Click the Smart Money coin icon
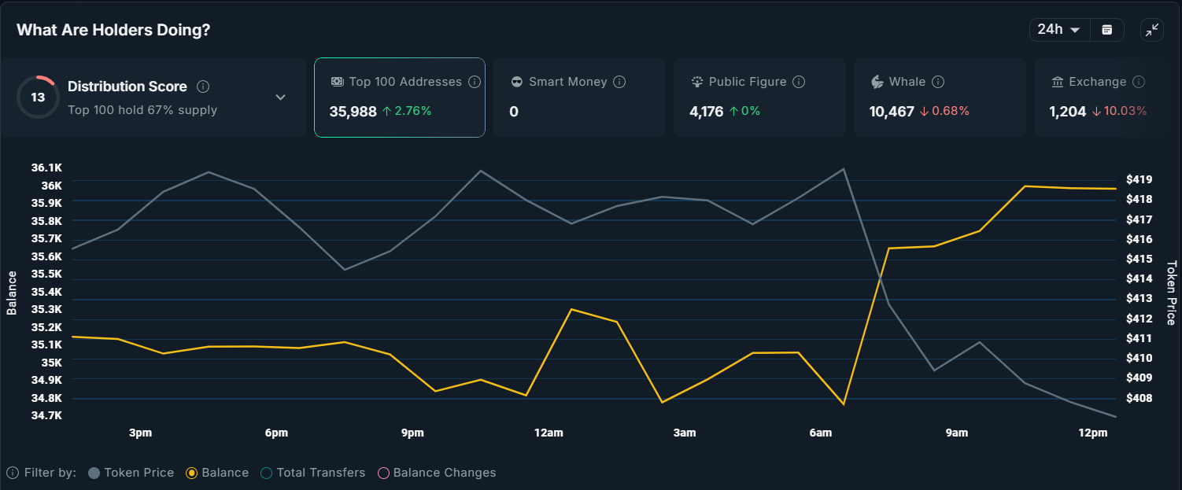The width and height of the screenshot is (1182, 490). (515, 82)
